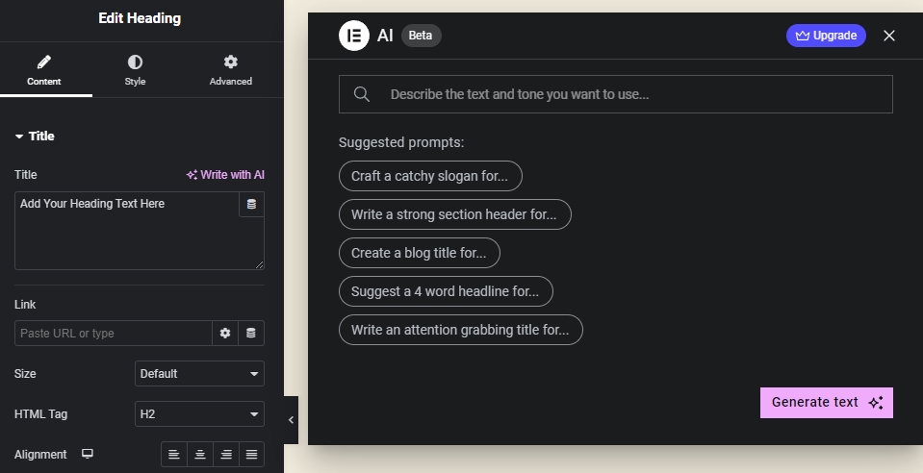Screen dimensions: 923x473
Task: Click the responsive device icon next to Alignment
Action: (88, 454)
